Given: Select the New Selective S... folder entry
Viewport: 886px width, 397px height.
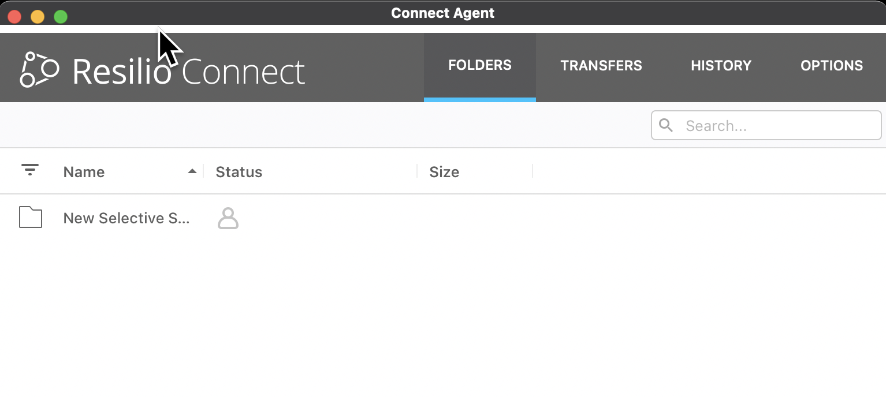Looking at the screenshot, I should [x=126, y=218].
